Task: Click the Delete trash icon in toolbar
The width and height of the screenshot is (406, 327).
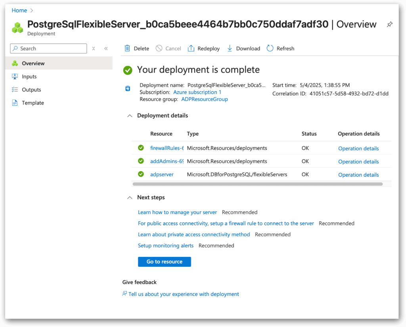Action: click(x=127, y=48)
